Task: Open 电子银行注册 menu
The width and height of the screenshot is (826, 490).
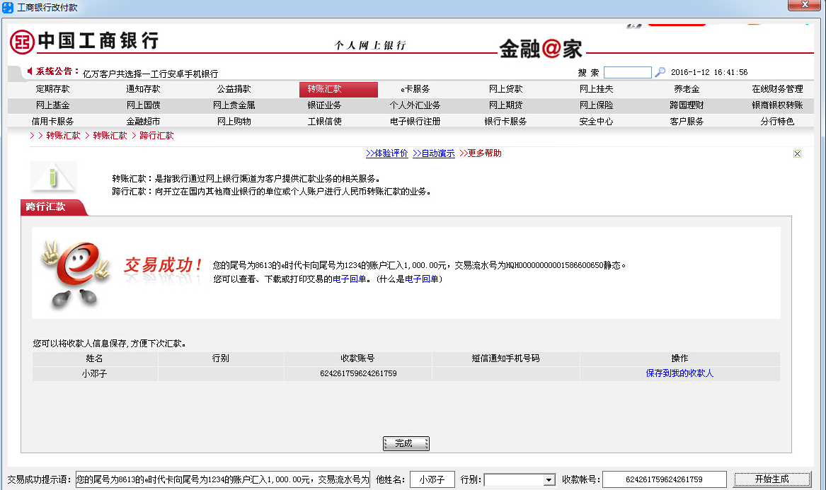Action: click(415, 121)
